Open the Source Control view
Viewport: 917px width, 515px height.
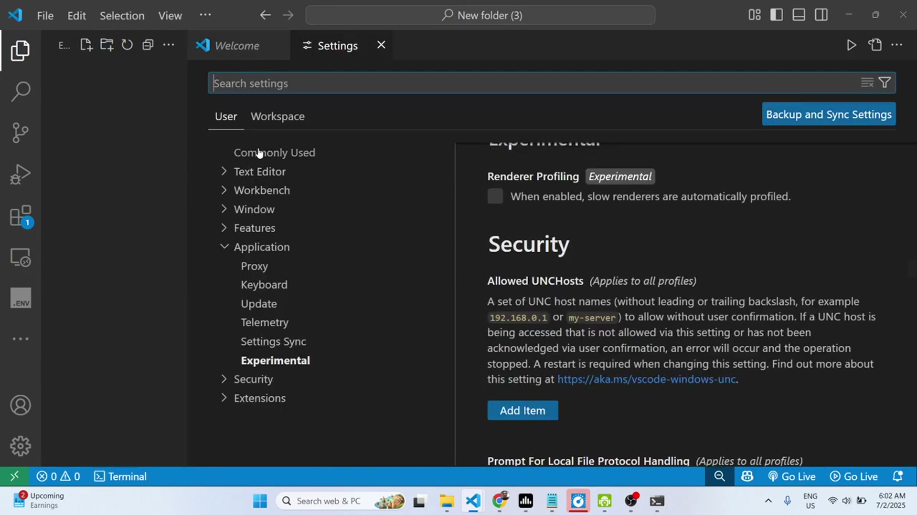coord(20,133)
